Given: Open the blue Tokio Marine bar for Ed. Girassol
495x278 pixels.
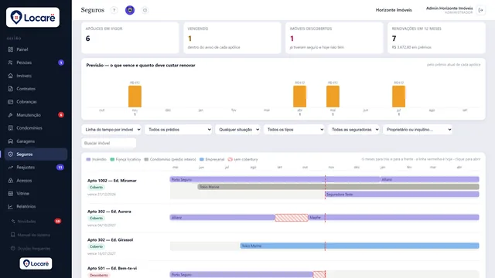Looking at the screenshot, I should pos(360,246).
